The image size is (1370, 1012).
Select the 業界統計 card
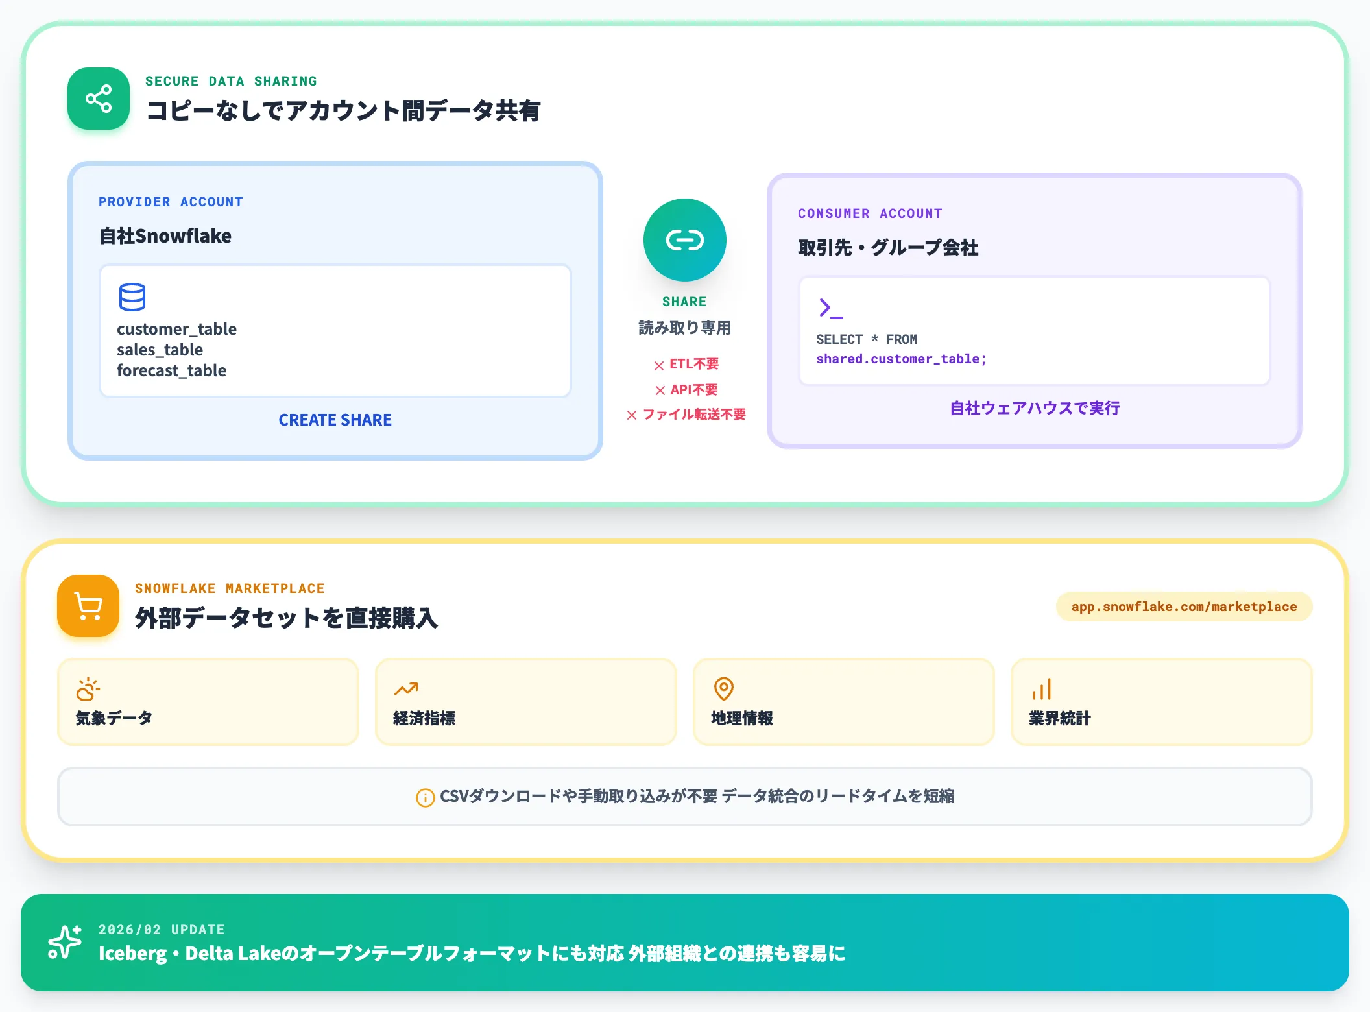coord(1161,702)
